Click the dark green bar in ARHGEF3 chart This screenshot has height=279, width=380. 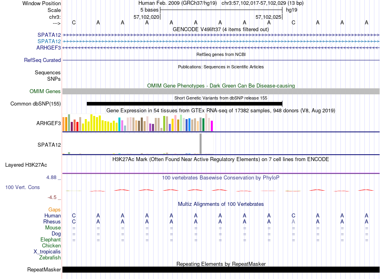(203, 125)
